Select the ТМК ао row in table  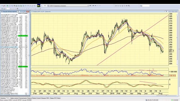click(x=14, y=78)
